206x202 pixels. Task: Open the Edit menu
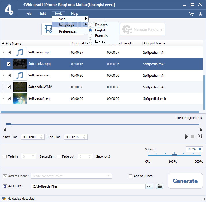(x=43, y=14)
